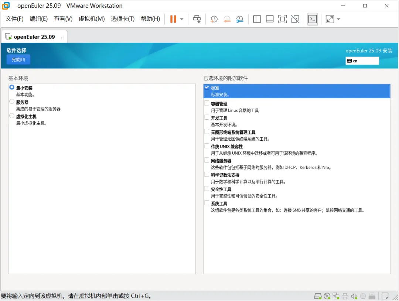Revert to snapshot using the orange arrow clock icon
Screen dimensions: 399x301
tap(227, 19)
